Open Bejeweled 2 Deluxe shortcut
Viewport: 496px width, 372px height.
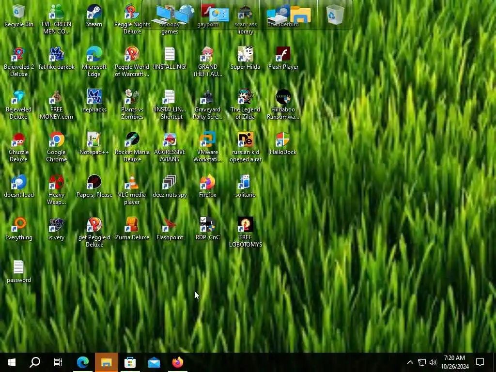click(19, 62)
